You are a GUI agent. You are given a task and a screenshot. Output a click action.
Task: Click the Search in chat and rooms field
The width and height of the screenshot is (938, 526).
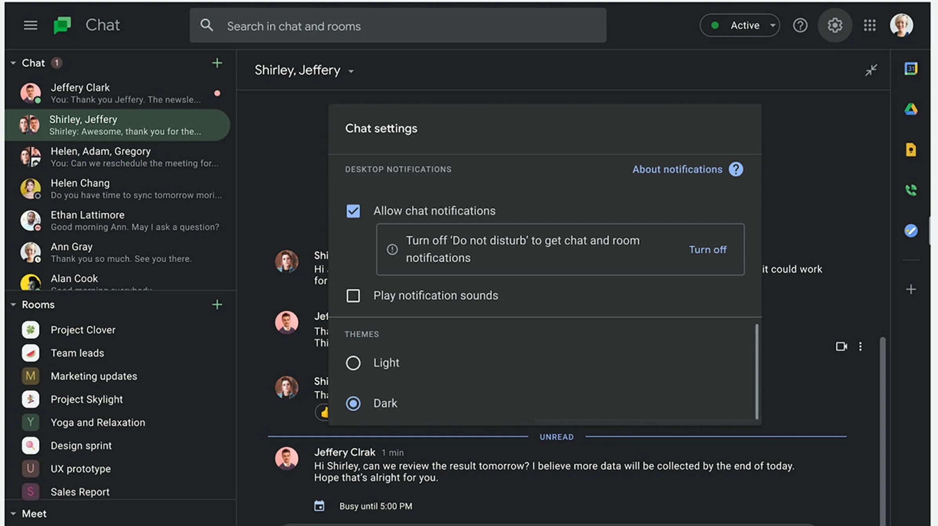398,26
